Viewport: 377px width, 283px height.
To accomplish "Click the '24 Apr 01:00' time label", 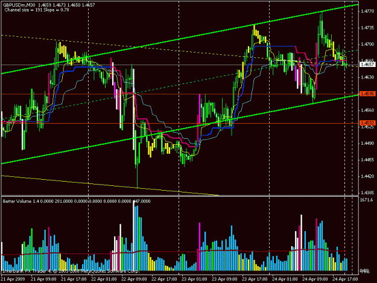I will (x=285, y=279).
